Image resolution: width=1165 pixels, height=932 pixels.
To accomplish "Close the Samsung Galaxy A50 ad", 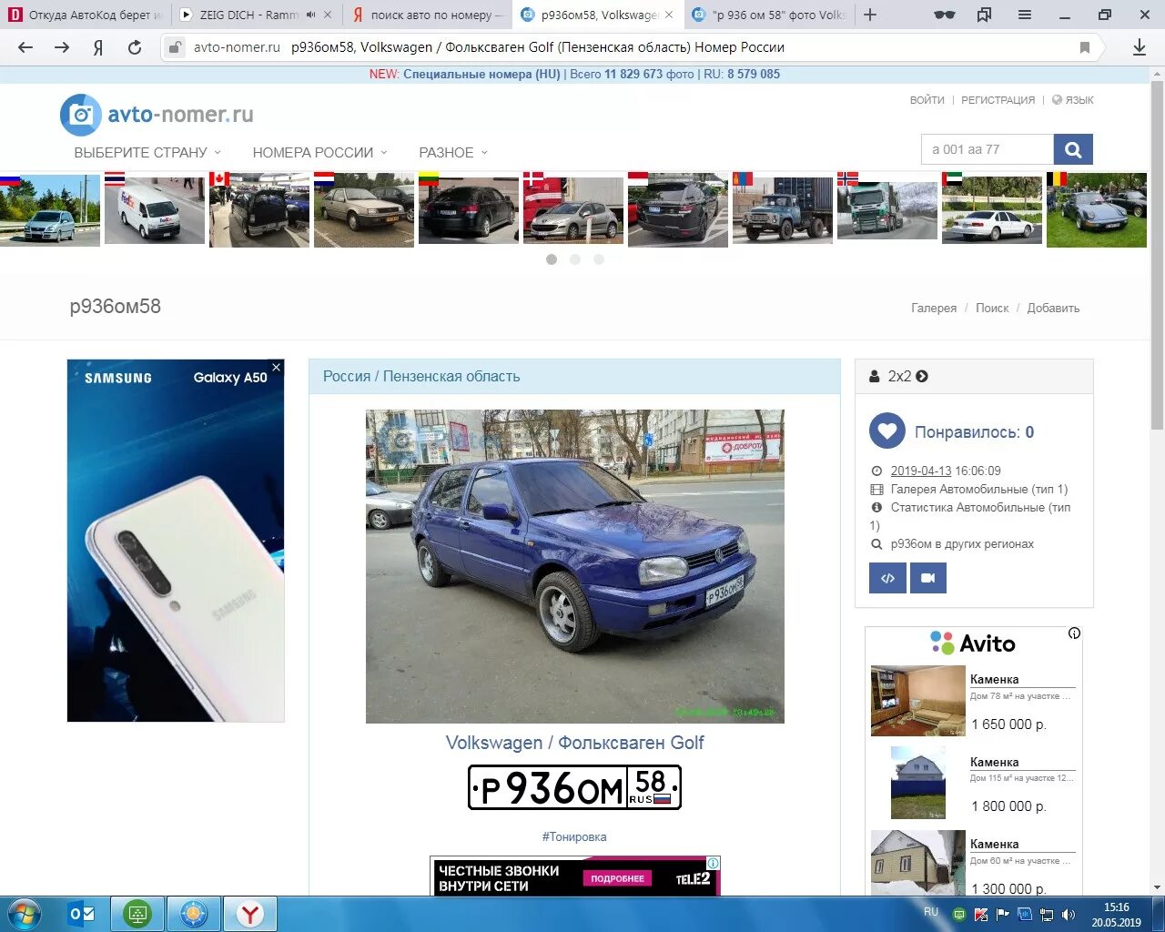I will pyautogui.click(x=277, y=367).
